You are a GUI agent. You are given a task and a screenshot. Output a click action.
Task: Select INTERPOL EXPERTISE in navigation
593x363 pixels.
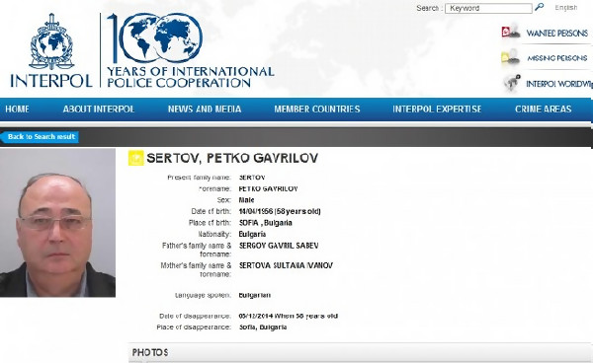[x=437, y=109]
